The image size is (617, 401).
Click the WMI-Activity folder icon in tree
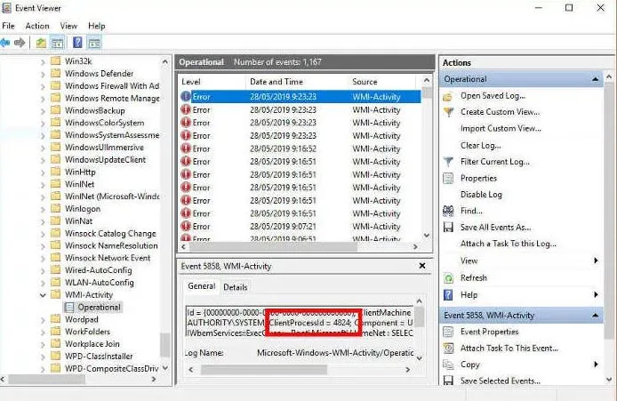[x=56, y=294]
